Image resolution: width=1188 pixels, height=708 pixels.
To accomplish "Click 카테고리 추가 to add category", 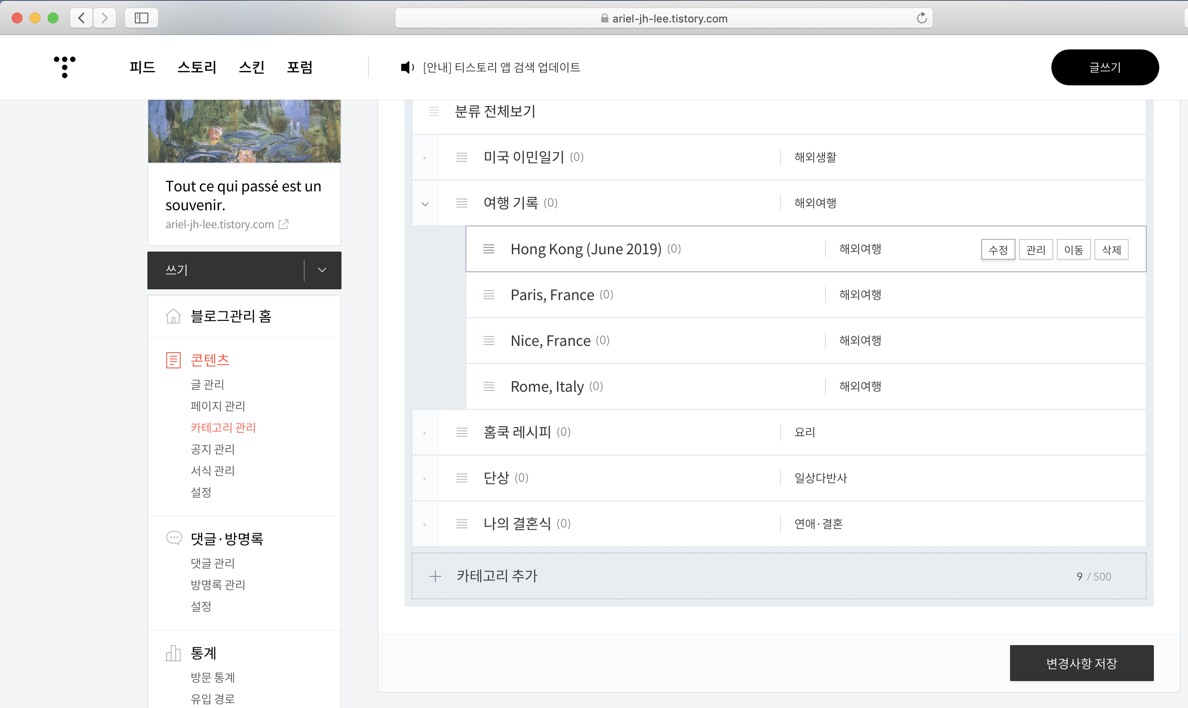I will click(496, 576).
